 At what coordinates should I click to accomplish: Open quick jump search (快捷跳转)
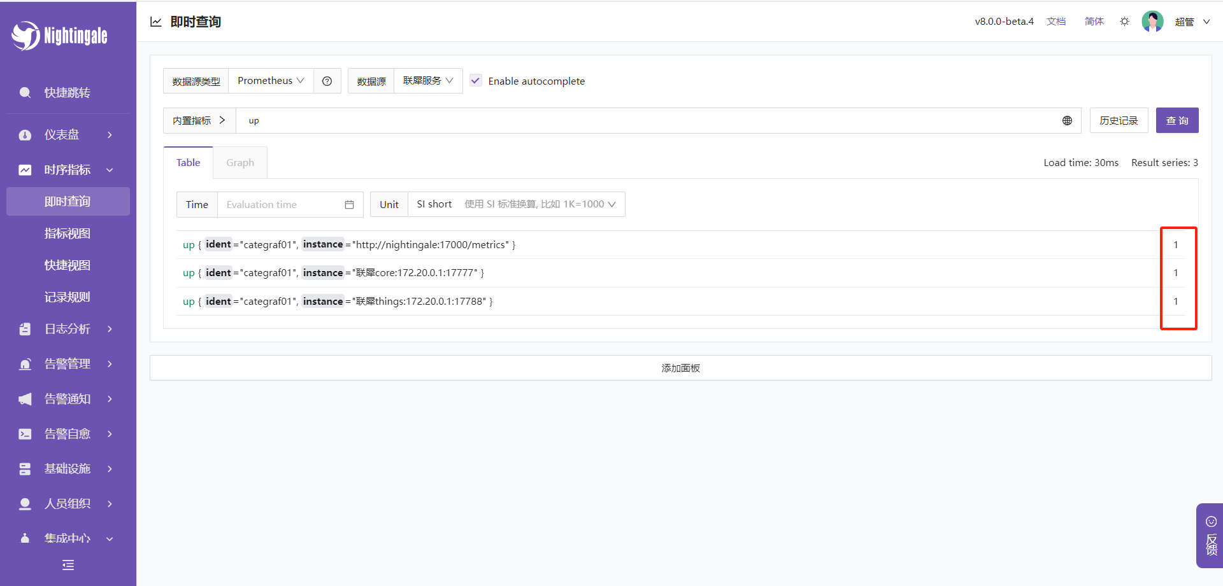pos(67,93)
